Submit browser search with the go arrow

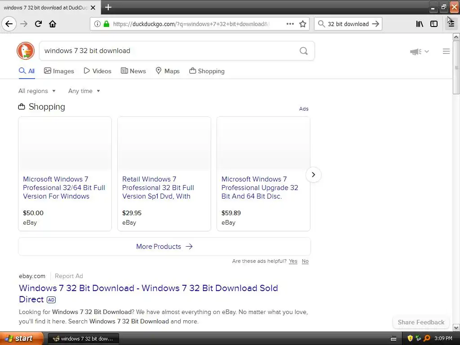[x=376, y=24]
